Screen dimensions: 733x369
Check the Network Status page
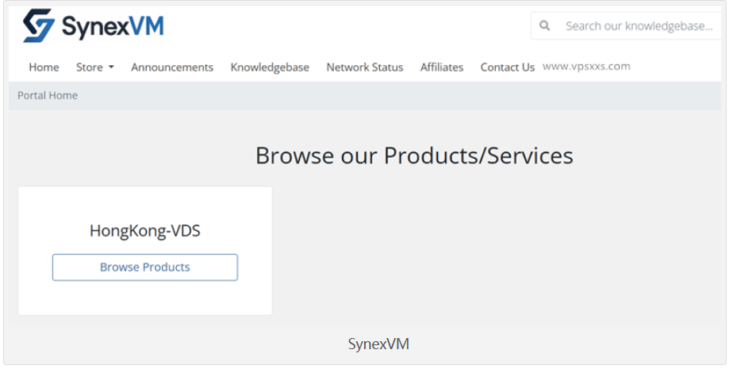pyautogui.click(x=365, y=67)
